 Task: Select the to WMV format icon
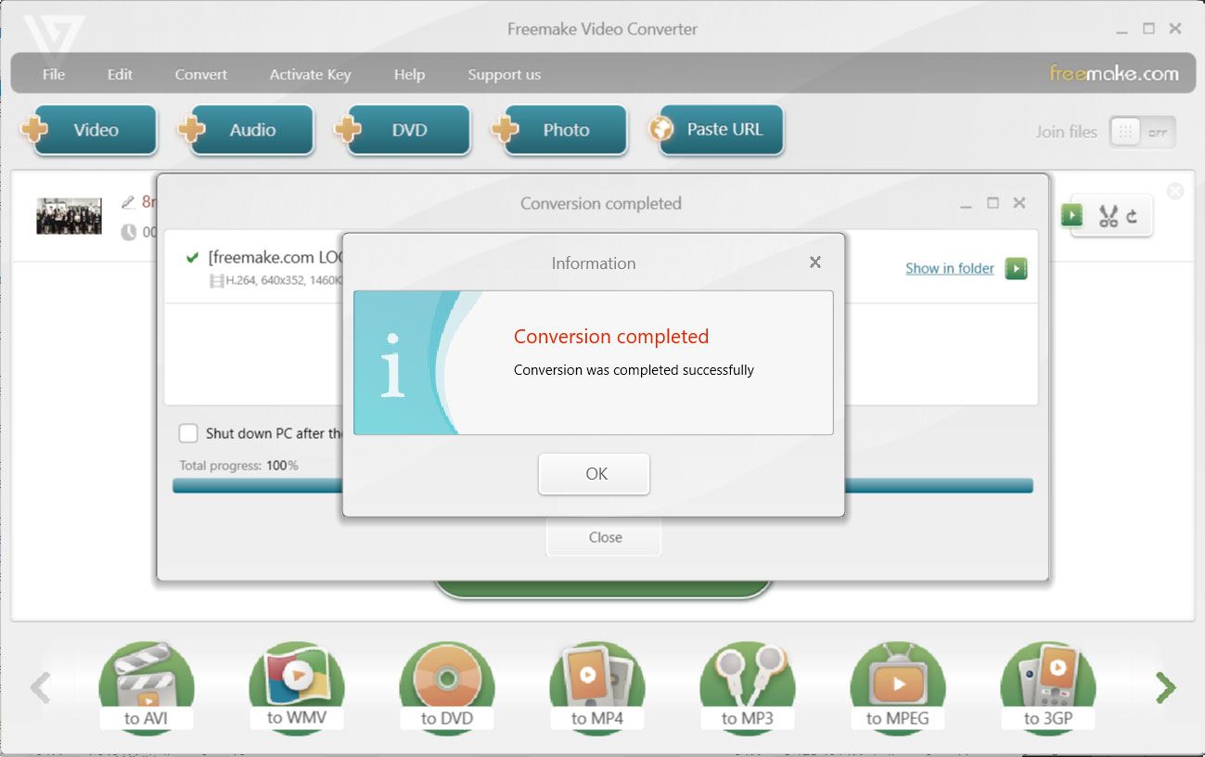(x=297, y=686)
